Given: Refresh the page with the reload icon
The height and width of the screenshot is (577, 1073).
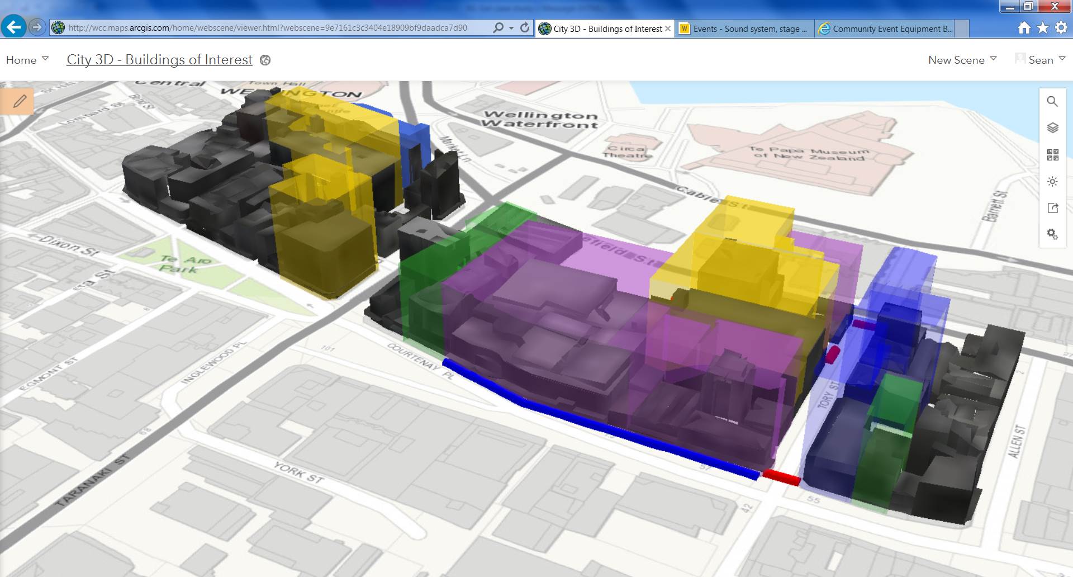Looking at the screenshot, I should click(x=524, y=27).
